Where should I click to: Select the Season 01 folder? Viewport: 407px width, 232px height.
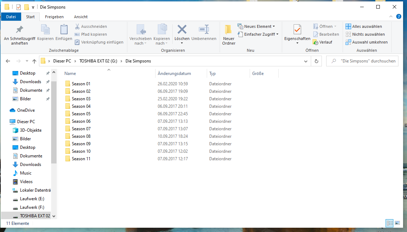81,84
